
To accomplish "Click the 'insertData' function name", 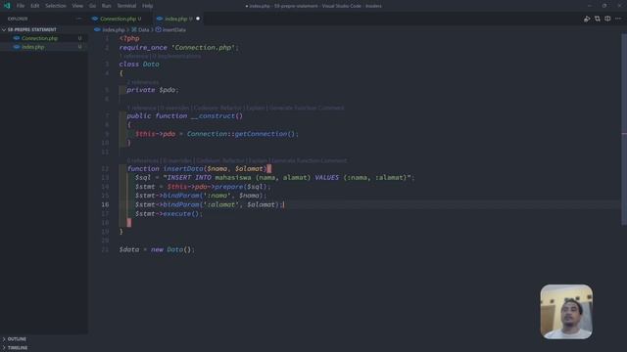I will 183,169.
